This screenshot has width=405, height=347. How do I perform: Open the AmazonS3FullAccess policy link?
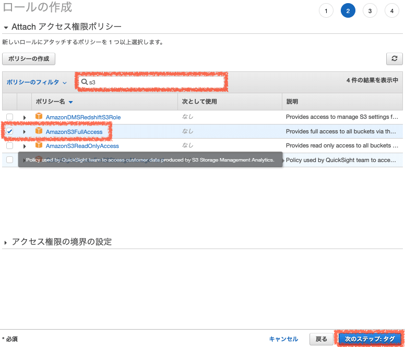(x=74, y=132)
